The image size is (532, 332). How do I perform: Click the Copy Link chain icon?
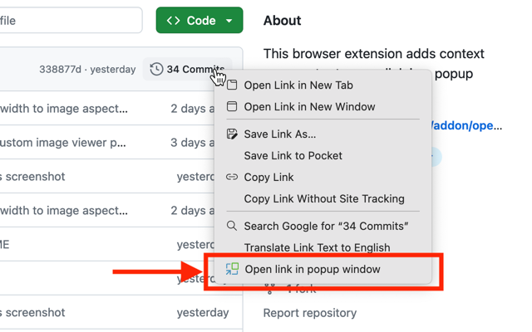(232, 177)
